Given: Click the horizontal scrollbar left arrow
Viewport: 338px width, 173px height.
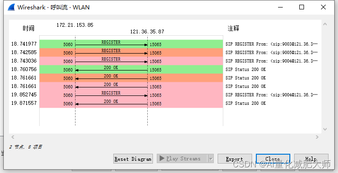Looking at the screenshot, I should click(x=13, y=137).
